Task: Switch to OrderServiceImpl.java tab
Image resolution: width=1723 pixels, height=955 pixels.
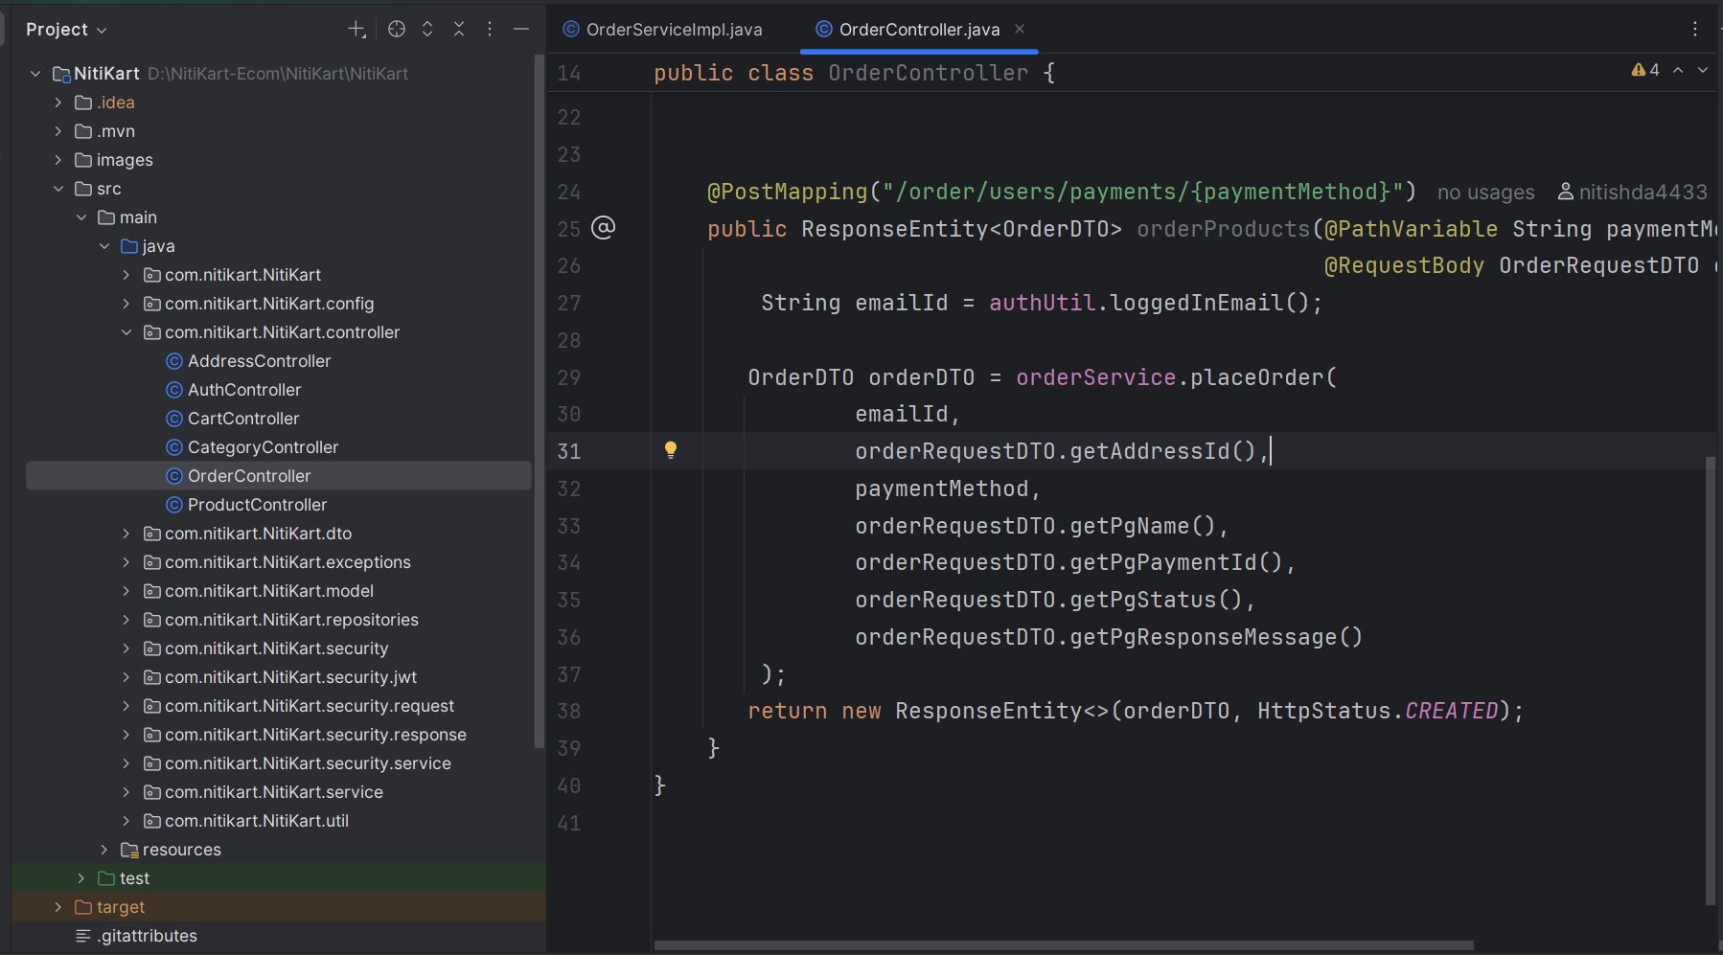Action: [673, 30]
